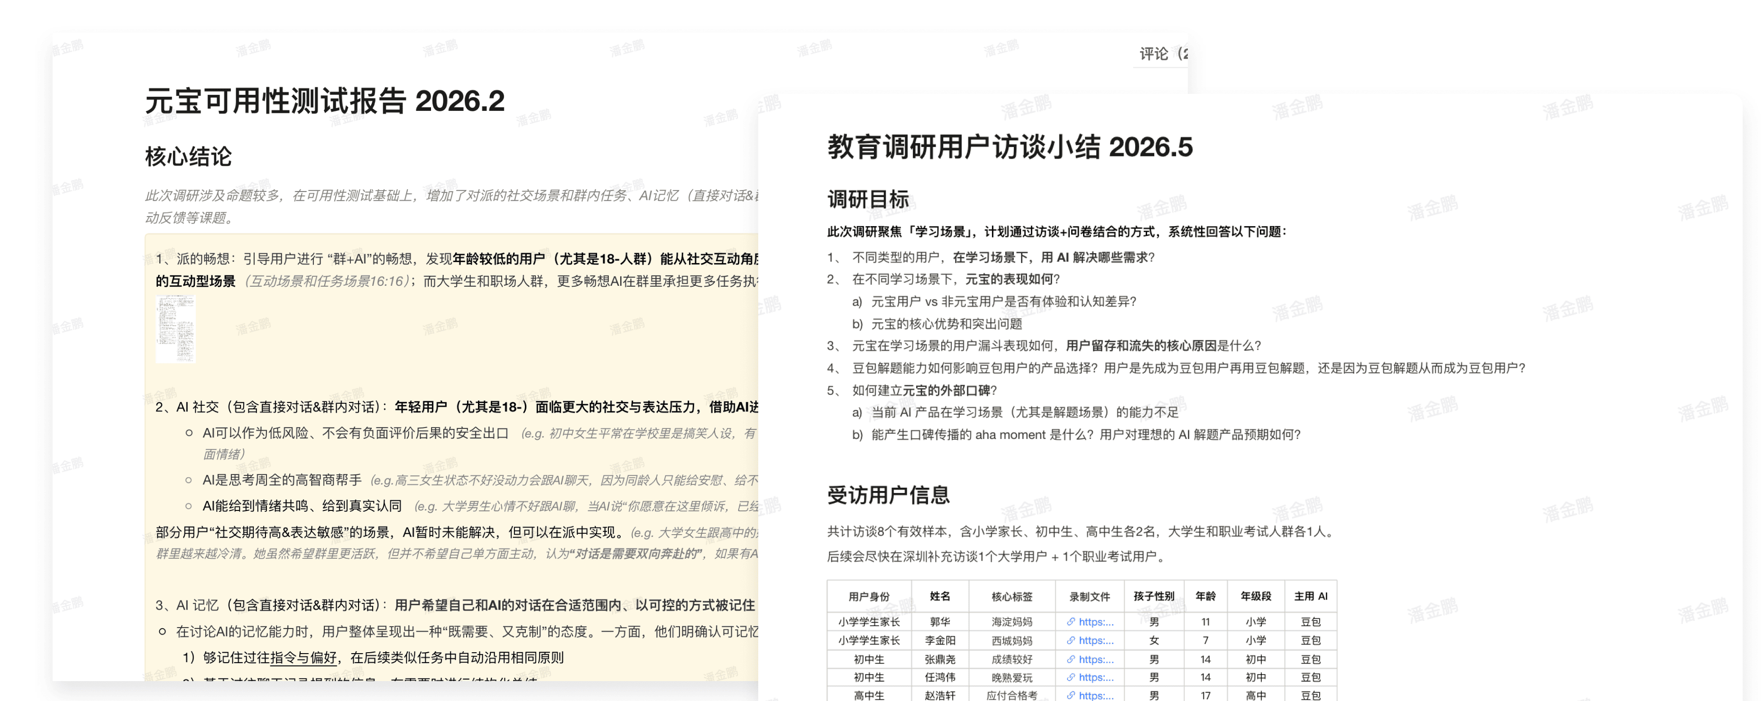Click the title '教育调研用户访谈小结 2026.5'

[1010, 147]
